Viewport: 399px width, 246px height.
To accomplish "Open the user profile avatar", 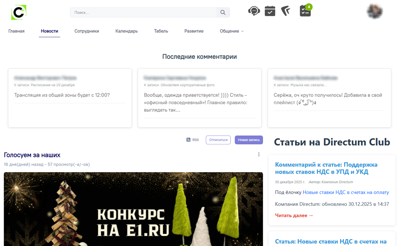I will point(374,12).
